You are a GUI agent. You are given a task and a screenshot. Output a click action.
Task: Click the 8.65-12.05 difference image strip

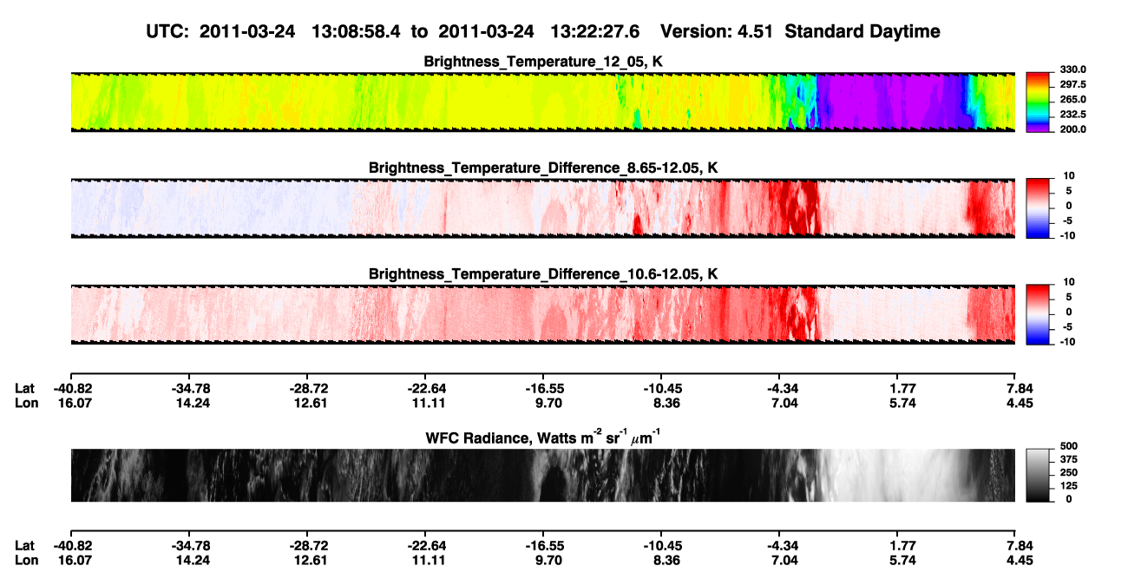[542, 207]
